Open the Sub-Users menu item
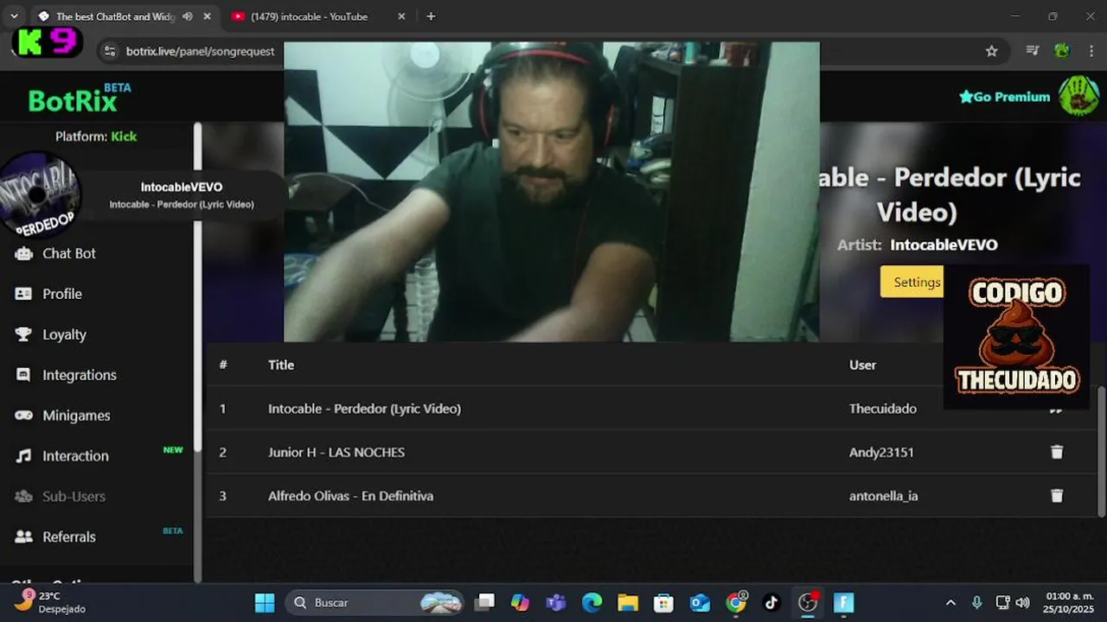 tap(74, 497)
